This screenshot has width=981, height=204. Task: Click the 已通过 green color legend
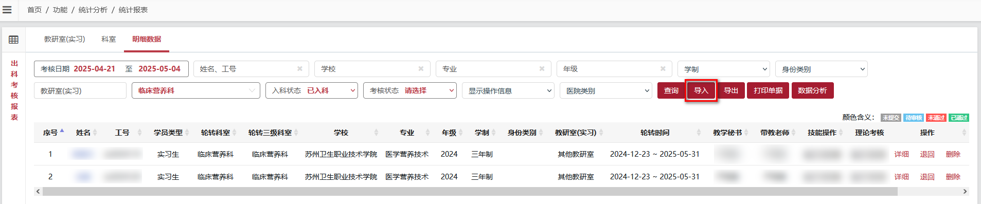pyautogui.click(x=959, y=118)
